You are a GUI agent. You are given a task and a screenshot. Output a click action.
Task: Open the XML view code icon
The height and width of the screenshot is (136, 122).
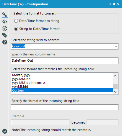pyautogui.click(x=5, y=22)
